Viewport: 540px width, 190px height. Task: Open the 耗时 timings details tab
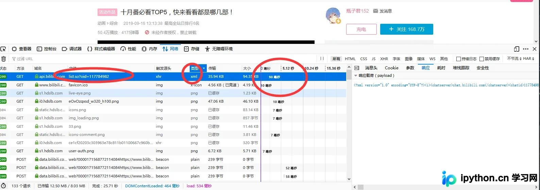tap(441, 68)
